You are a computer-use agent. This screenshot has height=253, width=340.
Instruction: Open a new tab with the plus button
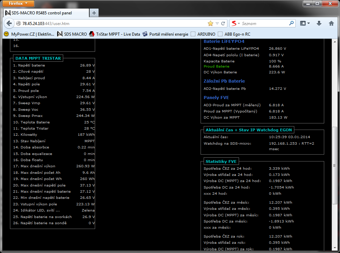click(94, 13)
